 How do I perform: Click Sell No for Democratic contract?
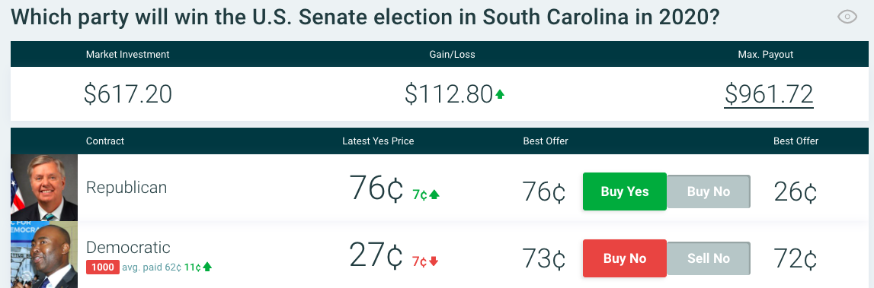click(709, 258)
